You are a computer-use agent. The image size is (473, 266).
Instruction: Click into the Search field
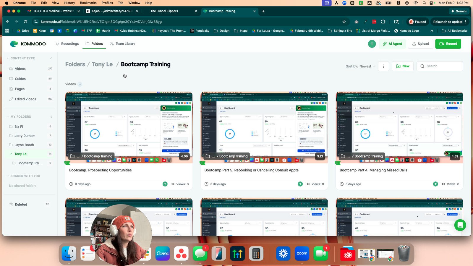(x=440, y=66)
